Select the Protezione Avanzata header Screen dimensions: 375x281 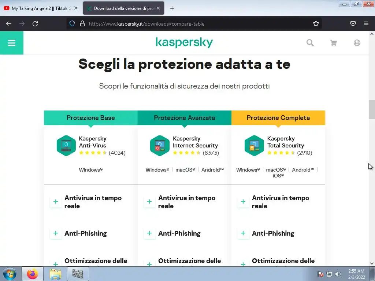(185, 118)
